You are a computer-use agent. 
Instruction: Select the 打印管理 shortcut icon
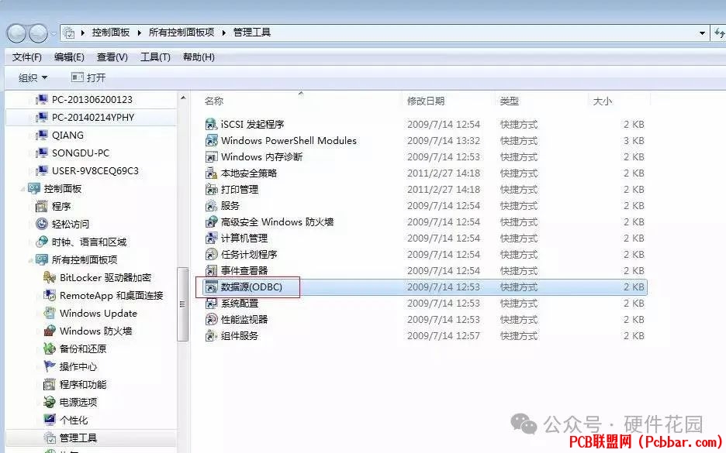coord(211,189)
